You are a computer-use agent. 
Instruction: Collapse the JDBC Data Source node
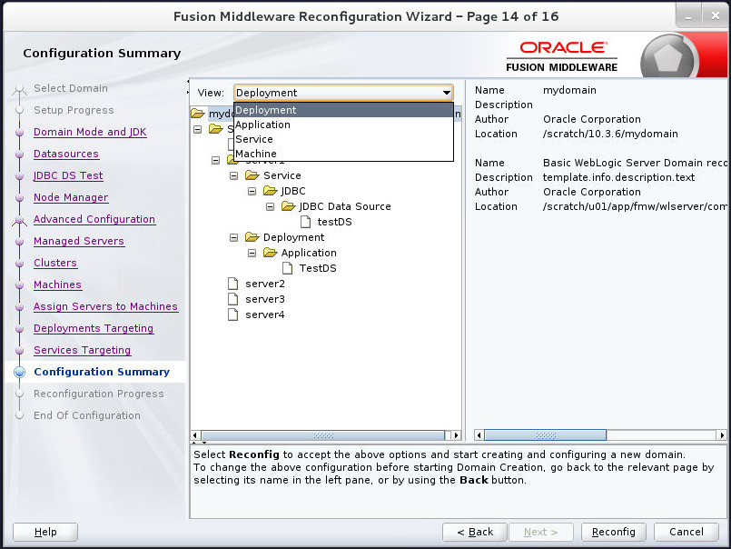(270, 206)
